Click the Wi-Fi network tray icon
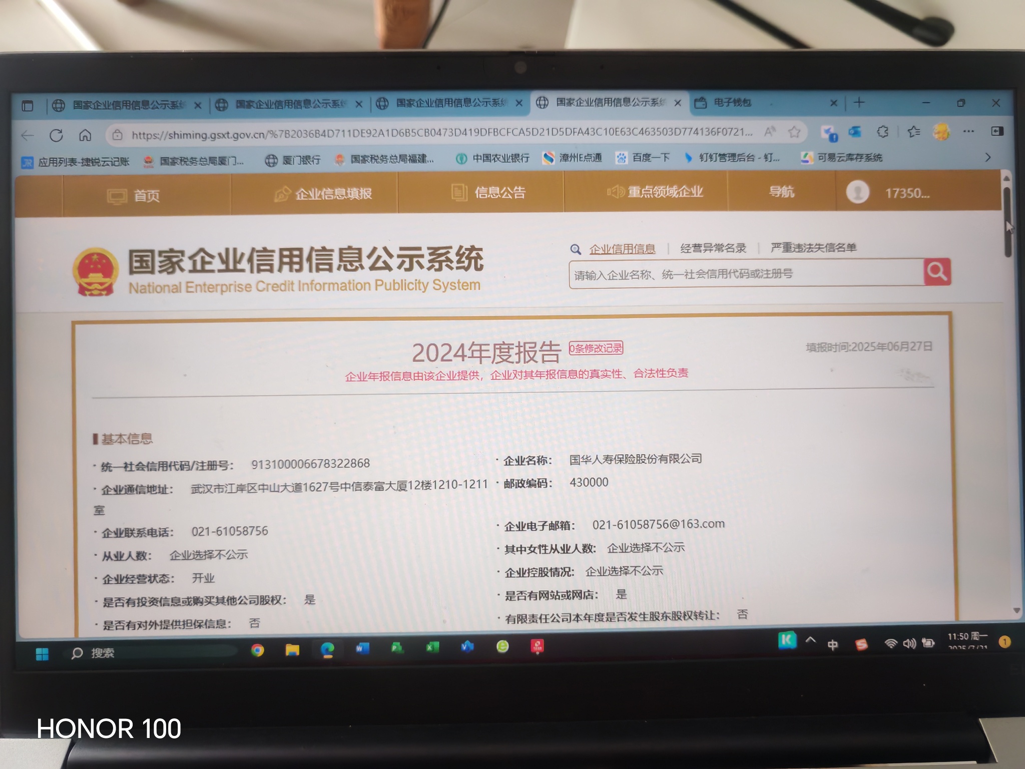The width and height of the screenshot is (1025, 769). click(890, 643)
